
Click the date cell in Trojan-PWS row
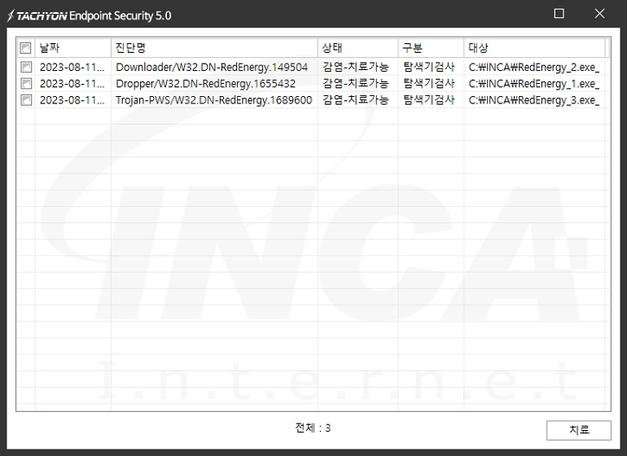pyautogui.click(x=72, y=99)
